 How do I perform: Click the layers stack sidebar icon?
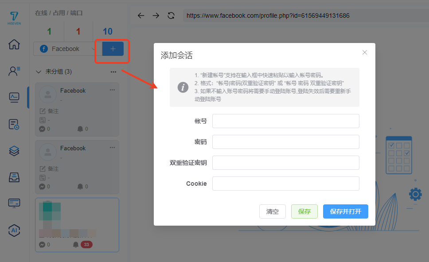click(x=14, y=151)
